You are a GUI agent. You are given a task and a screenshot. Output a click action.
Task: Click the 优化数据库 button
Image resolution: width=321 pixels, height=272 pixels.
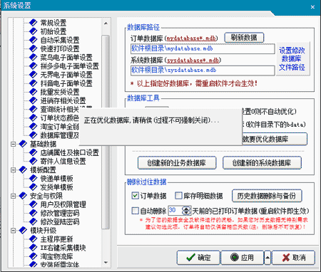(x=275, y=139)
